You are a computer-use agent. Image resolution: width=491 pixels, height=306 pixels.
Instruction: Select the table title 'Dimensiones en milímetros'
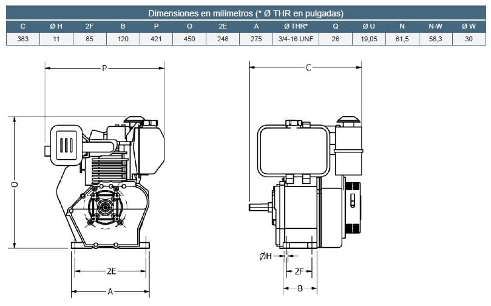[x=200, y=13]
